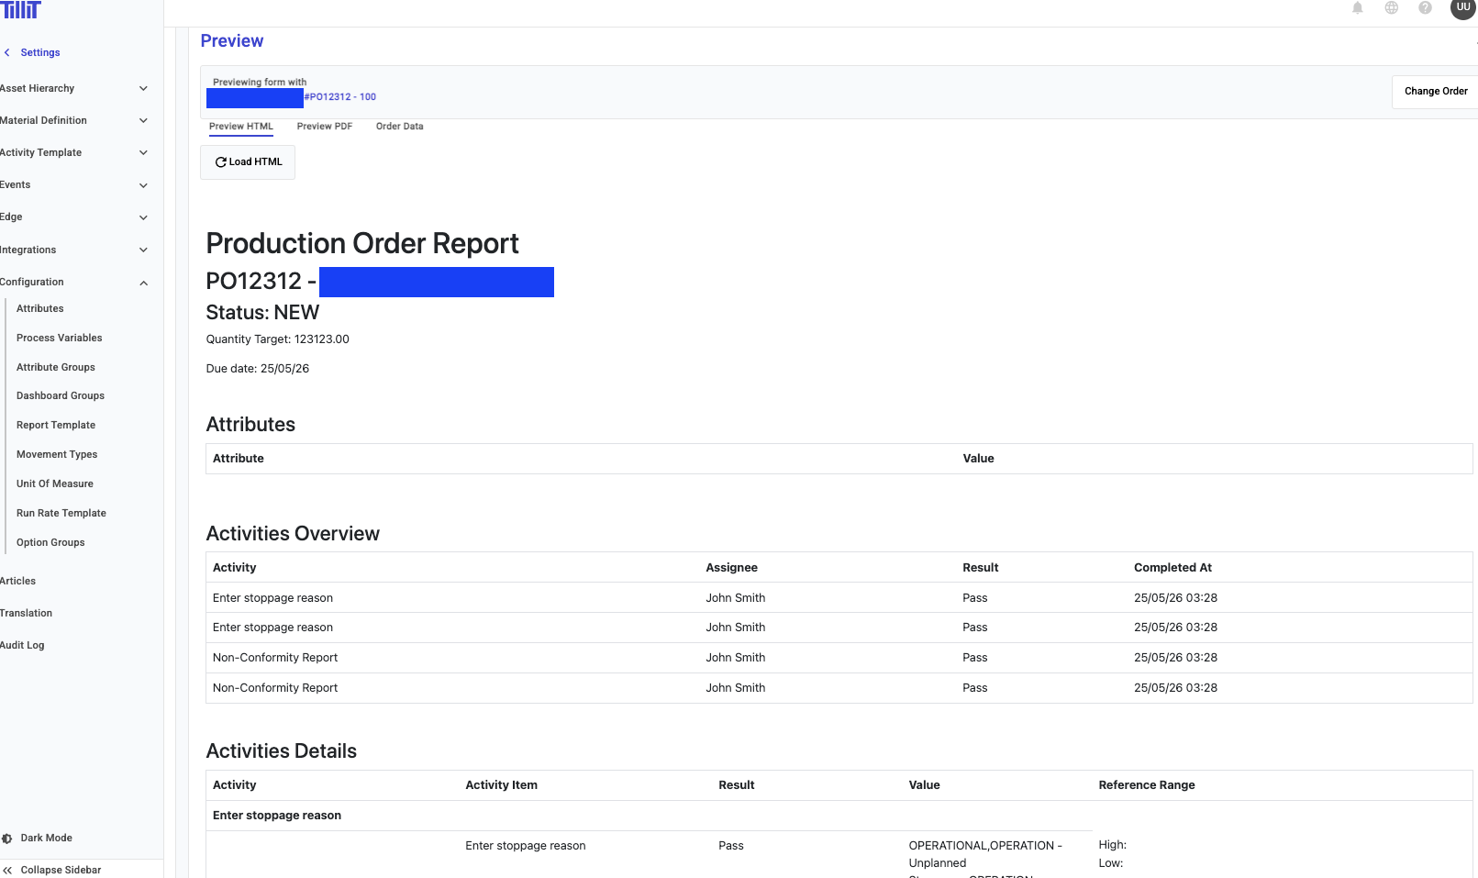Open Unit Of Measure in sidebar

(x=55, y=484)
